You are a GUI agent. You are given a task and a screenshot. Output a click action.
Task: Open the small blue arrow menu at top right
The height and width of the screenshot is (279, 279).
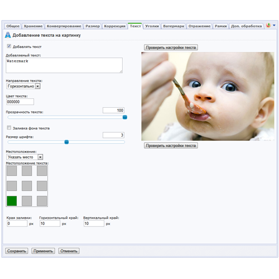pyautogui.click(x=274, y=25)
